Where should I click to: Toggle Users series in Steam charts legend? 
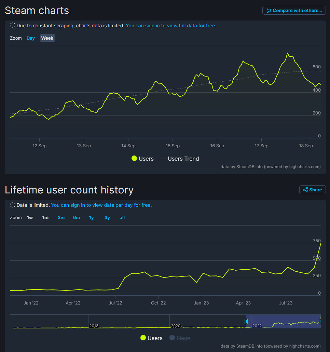(x=142, y=159)
